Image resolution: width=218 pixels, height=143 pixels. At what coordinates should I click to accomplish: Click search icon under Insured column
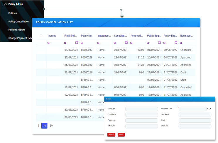coord(49,43)
